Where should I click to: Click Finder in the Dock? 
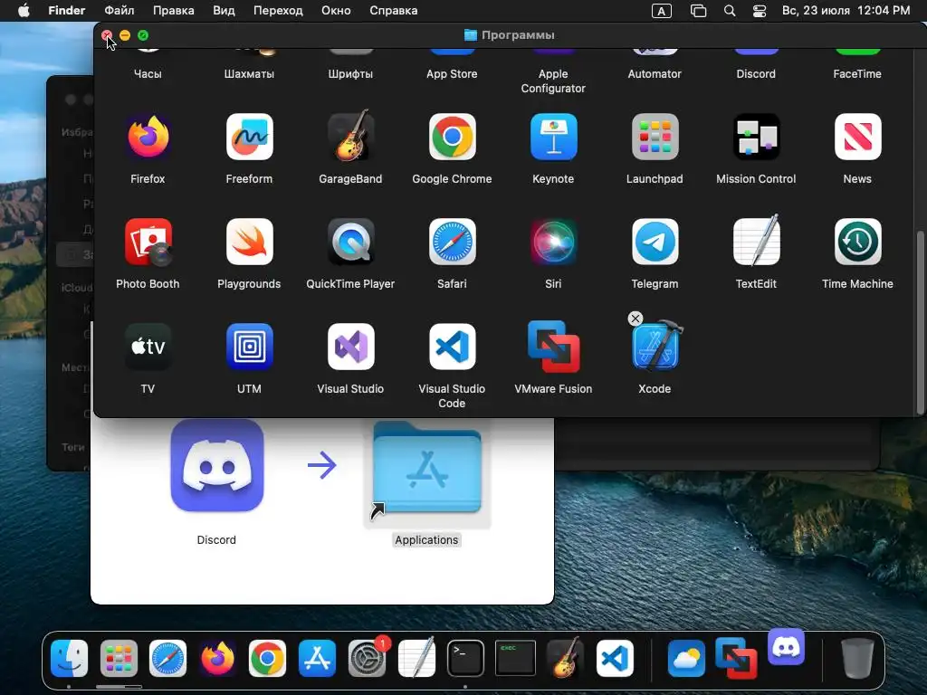click(x=69, y=659)
